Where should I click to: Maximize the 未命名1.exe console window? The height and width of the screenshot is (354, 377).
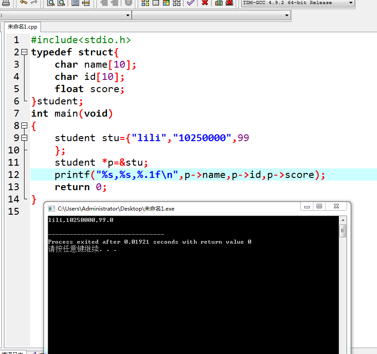click(319, 206)
